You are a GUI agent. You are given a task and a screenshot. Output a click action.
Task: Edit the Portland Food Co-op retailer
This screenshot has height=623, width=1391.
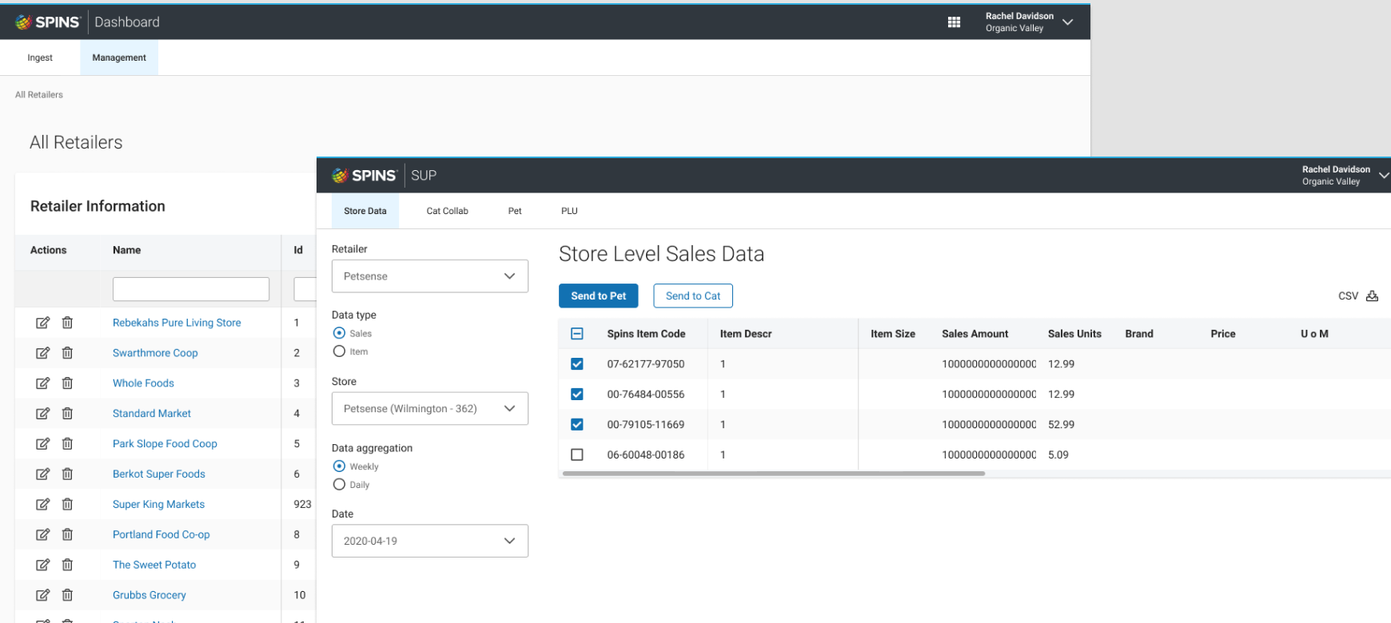click(x=42, y=535)
